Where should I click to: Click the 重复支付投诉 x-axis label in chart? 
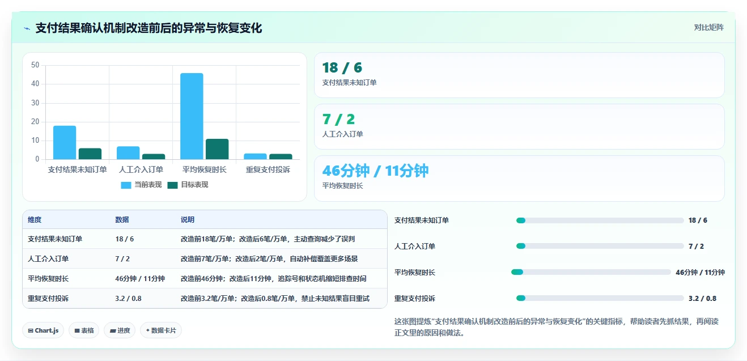click(268, 169)
